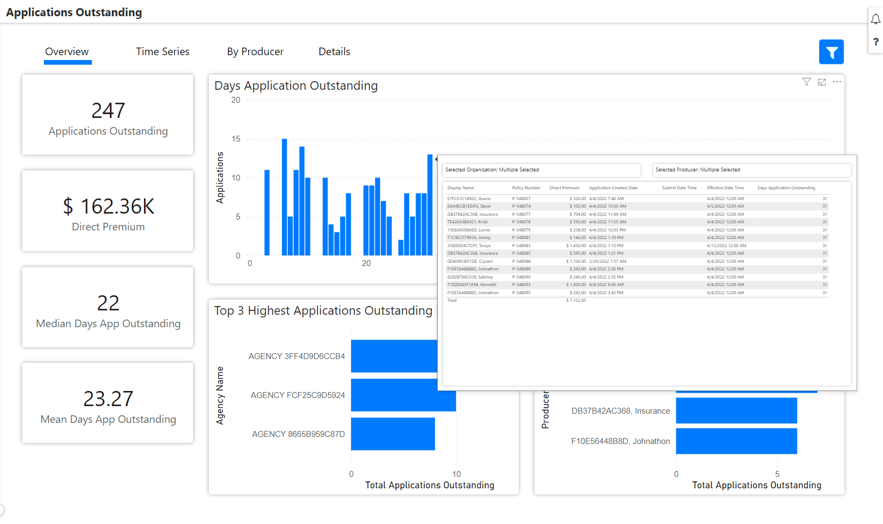
Task: Select the Overview tab
Action: pos(67,52)
